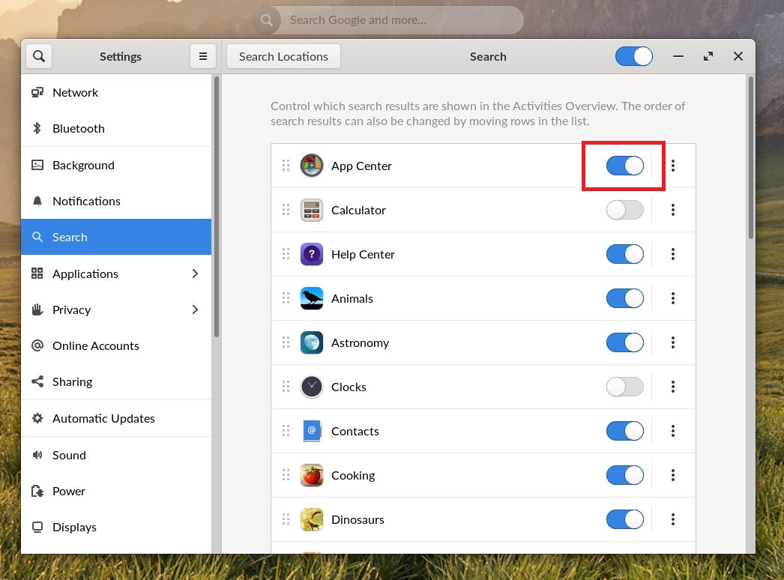Open Dinosaurs row options menu
Screen dimensions: 784x580
coord(673,519)
